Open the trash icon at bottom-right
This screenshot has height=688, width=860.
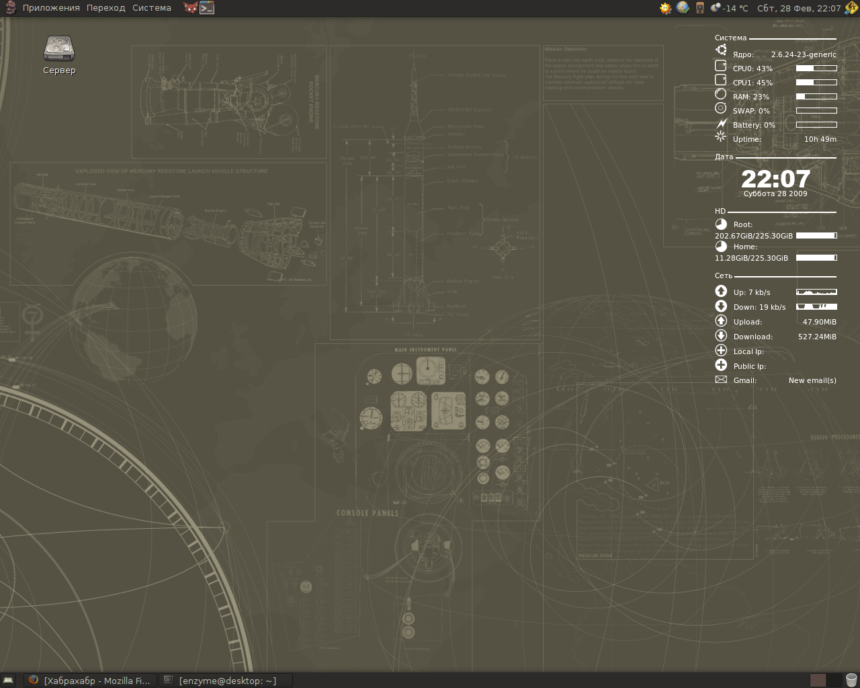[852, 679]
